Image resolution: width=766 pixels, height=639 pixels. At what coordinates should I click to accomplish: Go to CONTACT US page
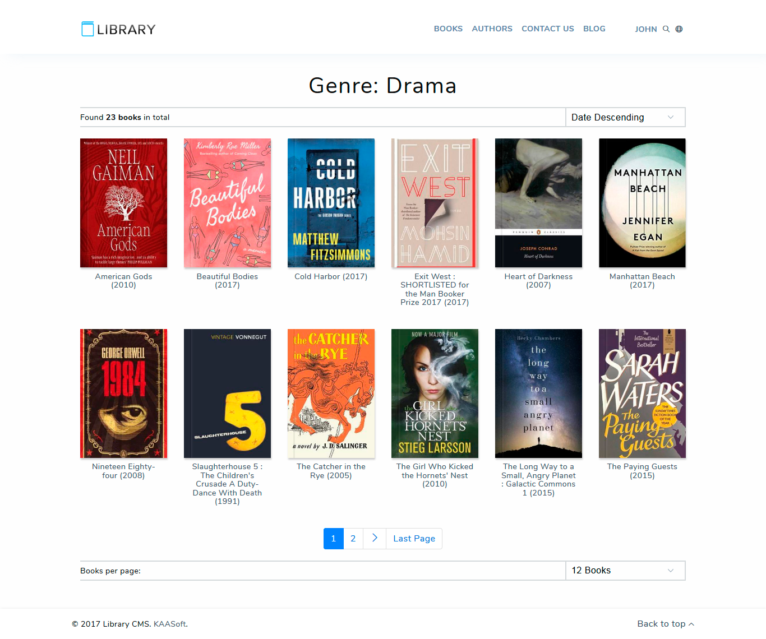tap(547, 29)
